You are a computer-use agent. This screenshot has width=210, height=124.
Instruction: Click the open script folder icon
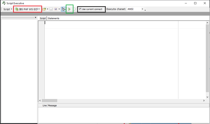(44, 9)
